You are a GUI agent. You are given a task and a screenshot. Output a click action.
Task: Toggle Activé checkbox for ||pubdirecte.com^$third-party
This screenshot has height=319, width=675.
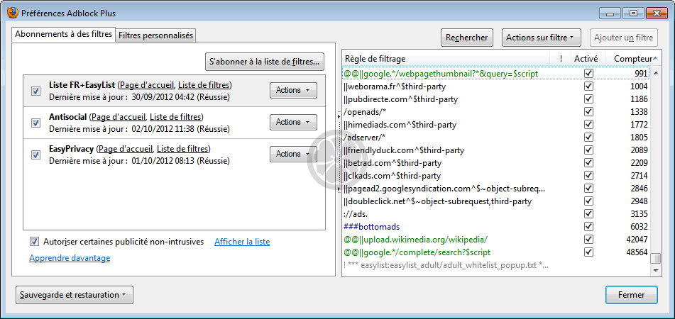point(588,99)
